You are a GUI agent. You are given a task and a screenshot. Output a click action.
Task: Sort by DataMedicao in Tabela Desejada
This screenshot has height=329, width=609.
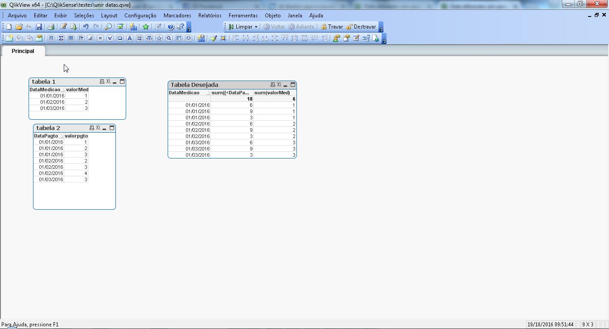(189, 93)
